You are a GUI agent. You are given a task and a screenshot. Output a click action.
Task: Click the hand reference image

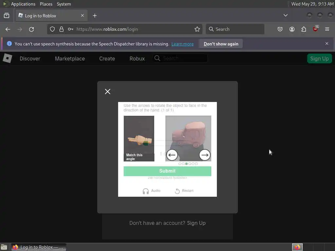click(x=139, y=139)
